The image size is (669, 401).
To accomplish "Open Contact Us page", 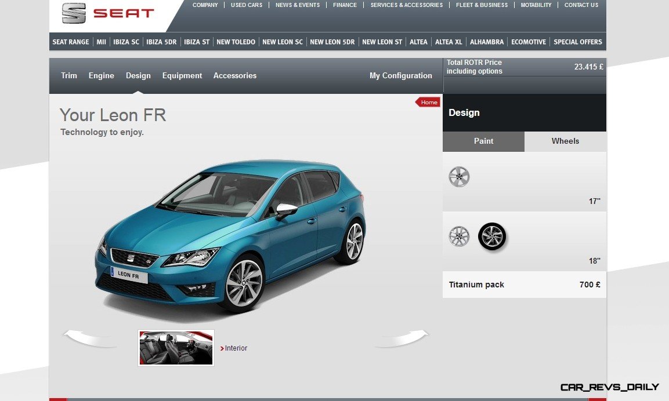I will click(x=581, y=5).
